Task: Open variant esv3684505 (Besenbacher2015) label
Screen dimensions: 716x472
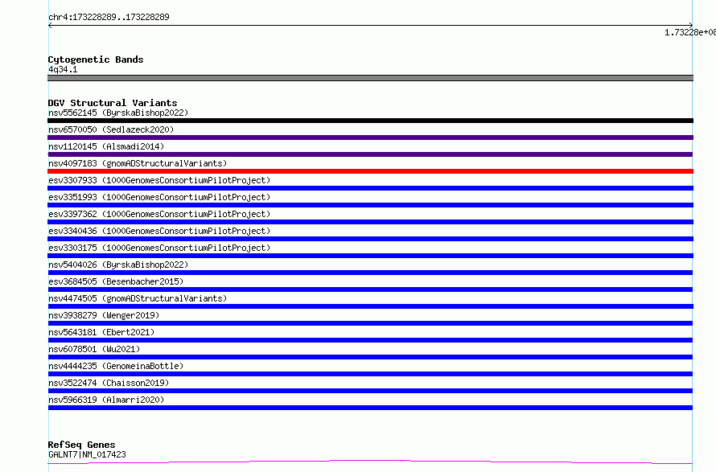Action: pyautogui.click(x=116, y=281)
